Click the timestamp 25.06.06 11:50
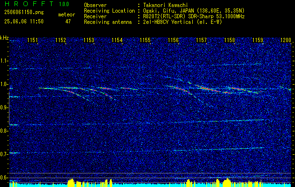295x187 pixels. pos(24,22)
